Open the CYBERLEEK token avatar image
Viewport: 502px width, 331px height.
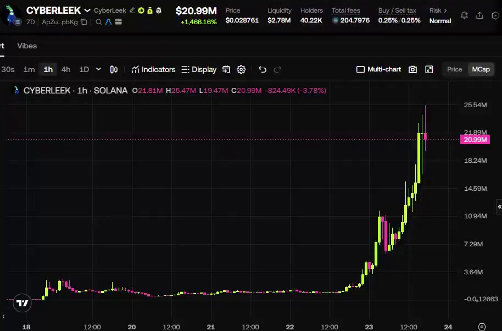pyautogui.click(x=11, y=15)
